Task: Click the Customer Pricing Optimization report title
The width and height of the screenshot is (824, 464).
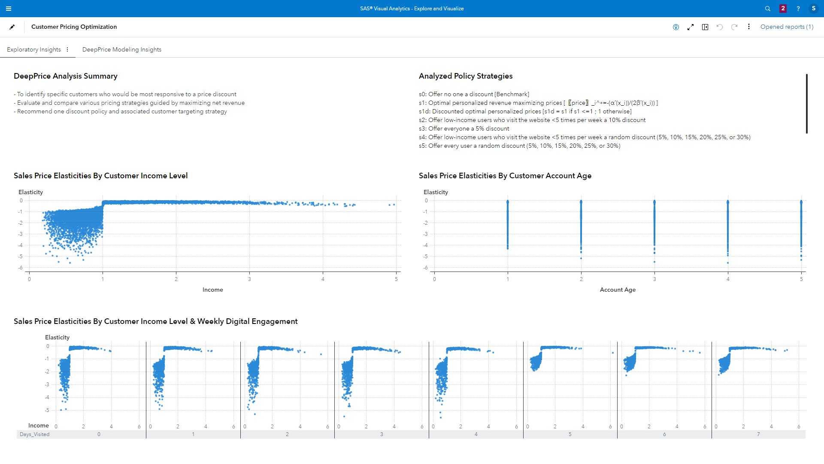Action: [74, 27]
